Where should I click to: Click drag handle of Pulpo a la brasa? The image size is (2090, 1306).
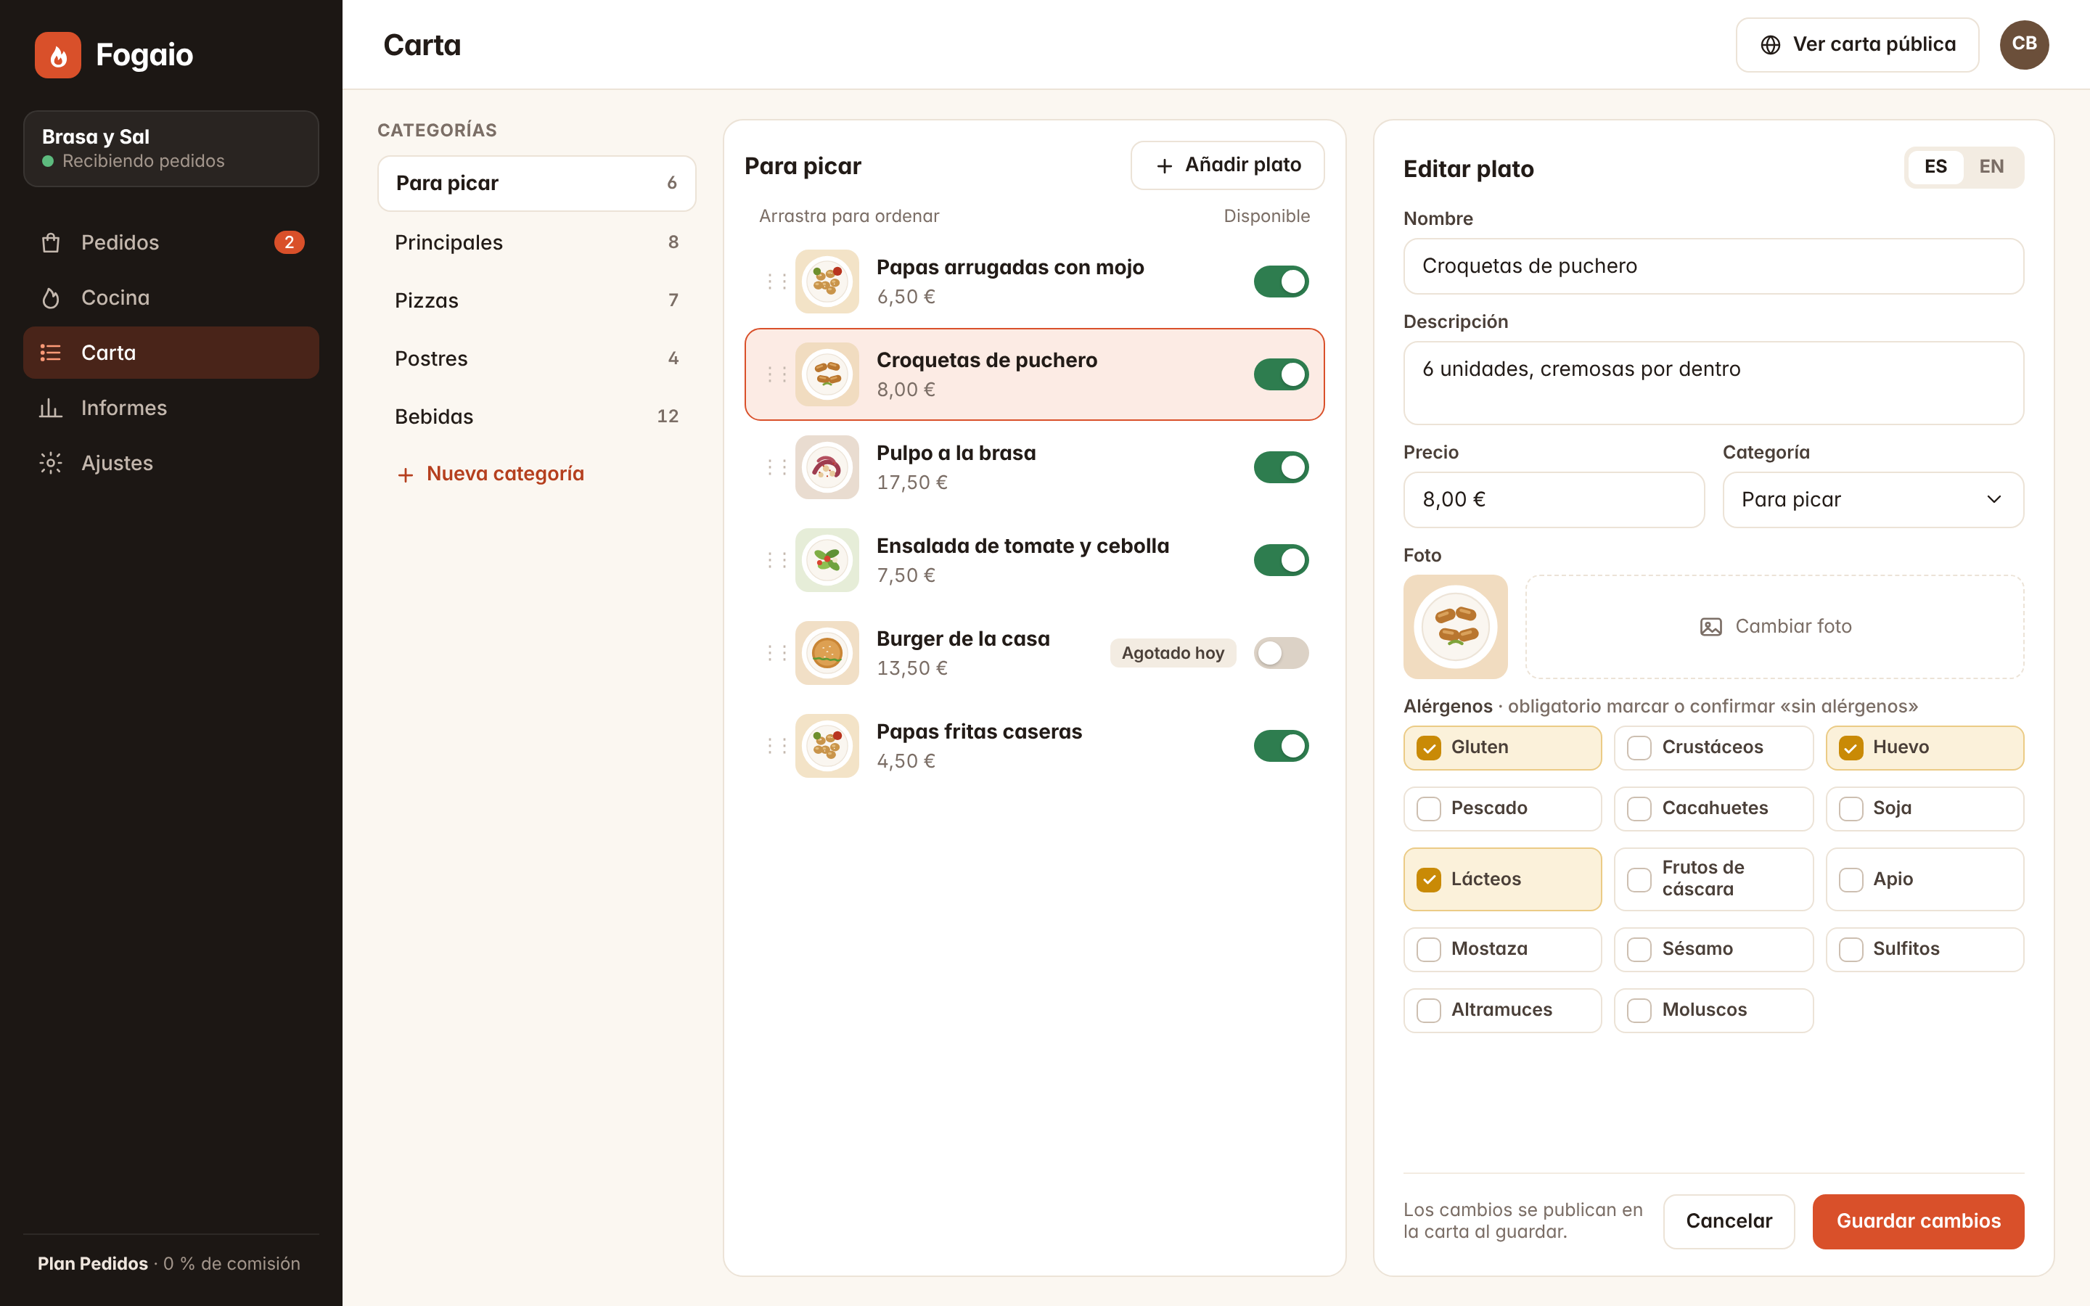[x=776, y=467]
